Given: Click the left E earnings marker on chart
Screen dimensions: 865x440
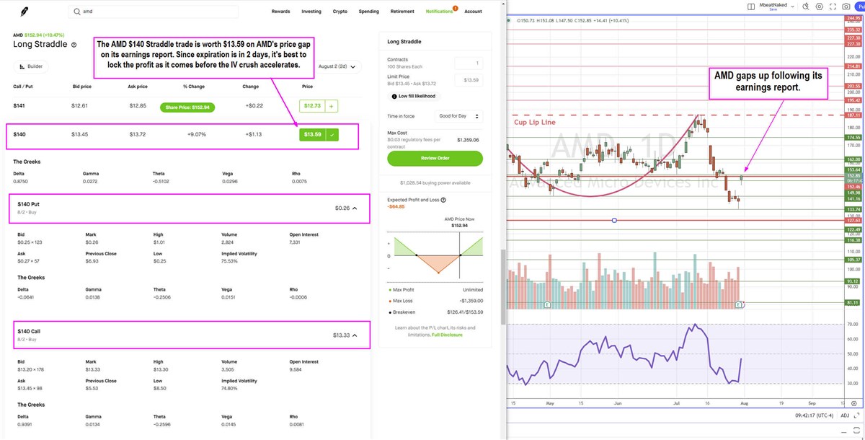Looking at the screenshot, I should [x=548, y=306].
